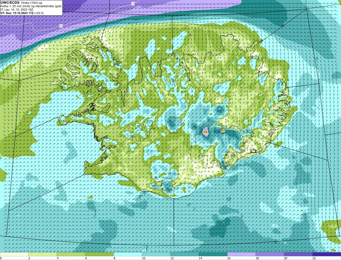Click the 14–16 m/s dark teal legend swatch
Image resolution: width=341 pixels, height=260 pixels.
213,254
